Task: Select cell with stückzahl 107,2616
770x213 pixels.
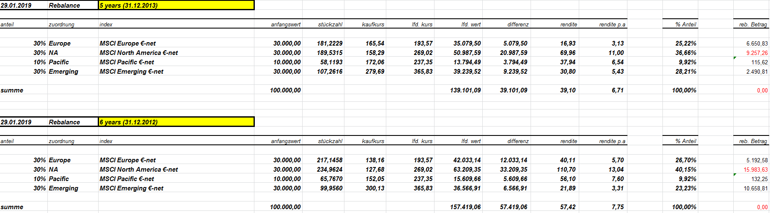Action: [x=330, y=72]
